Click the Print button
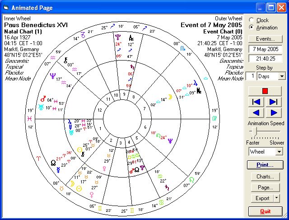289x220 pixels. point(265,164)
